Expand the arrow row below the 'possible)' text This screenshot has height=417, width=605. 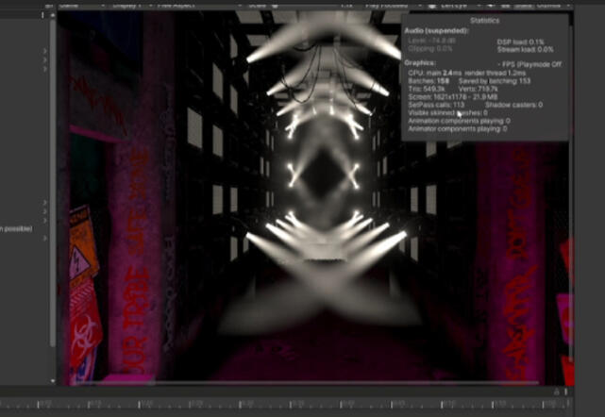(x=45, y=239)
